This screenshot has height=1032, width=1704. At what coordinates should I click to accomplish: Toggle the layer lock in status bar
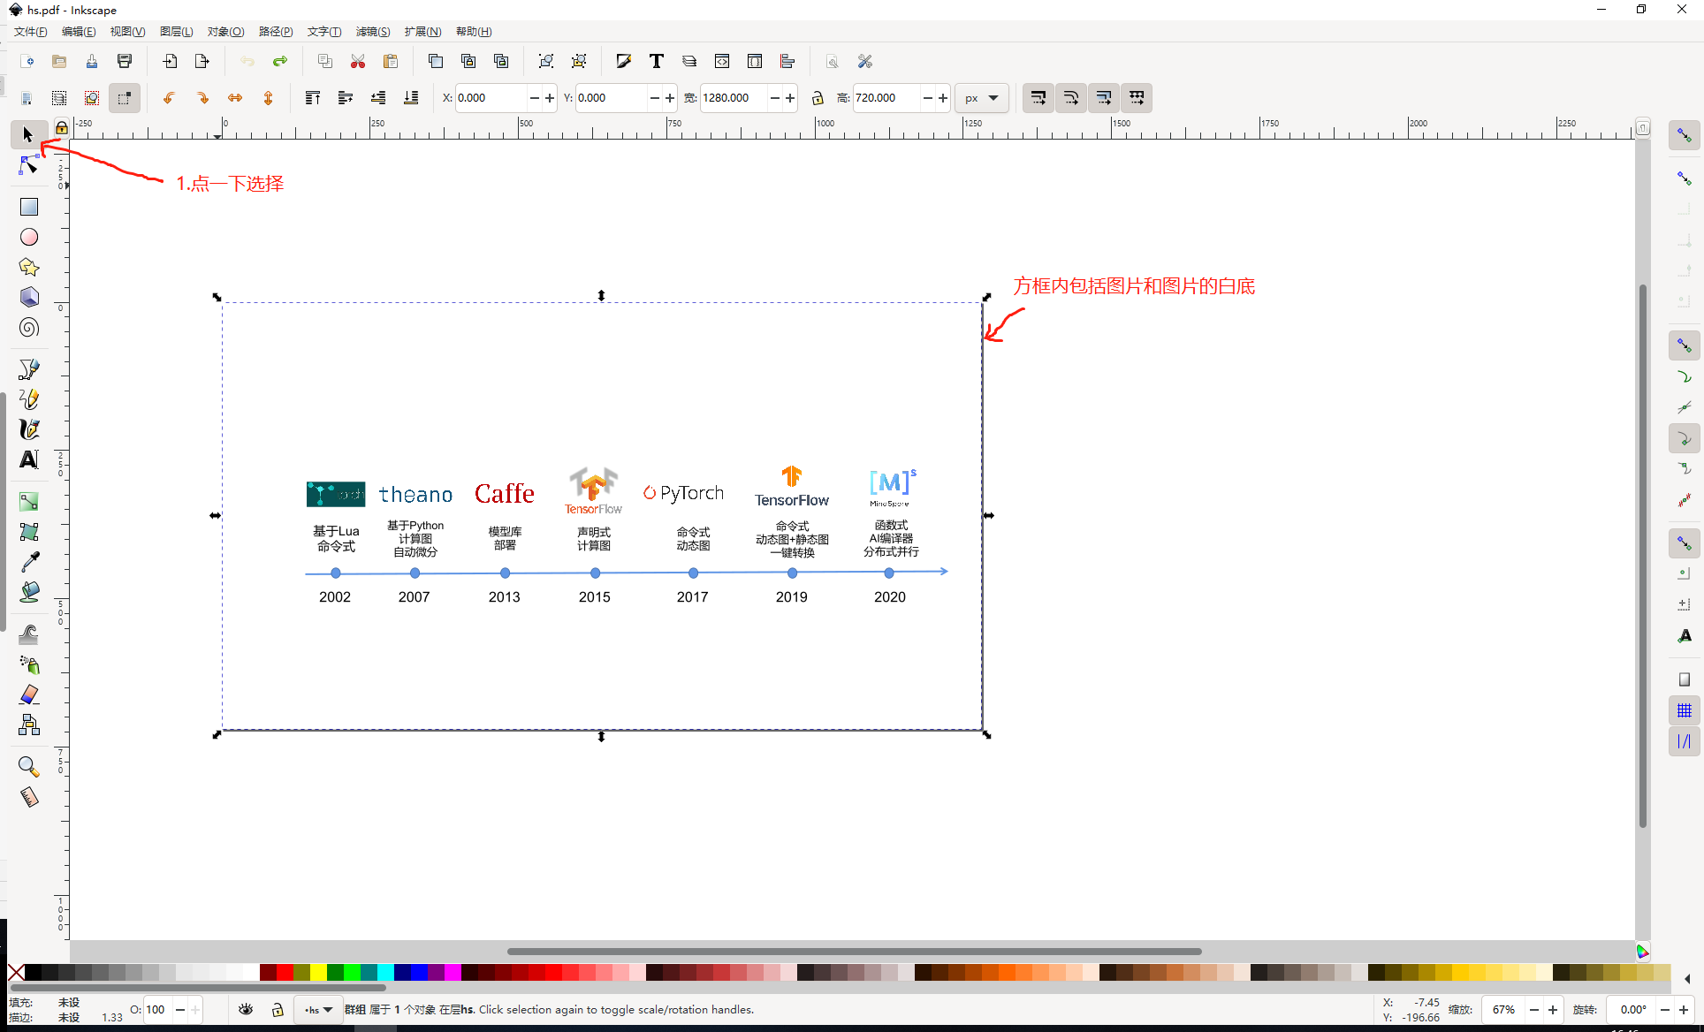[x=278, y=1009]
